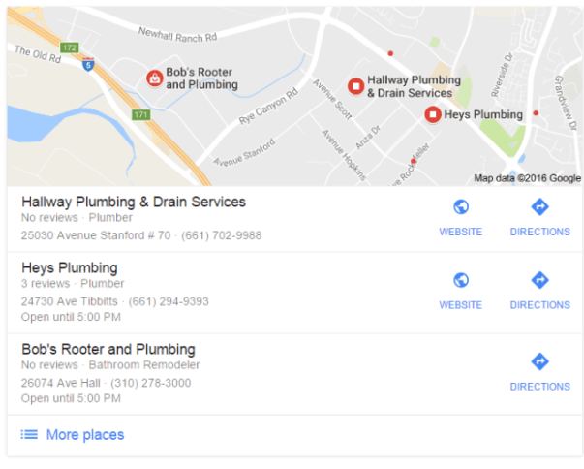Select Bob's Rooter map pin marker
This screenshot has width=584, height=469.
coord(154,78)
